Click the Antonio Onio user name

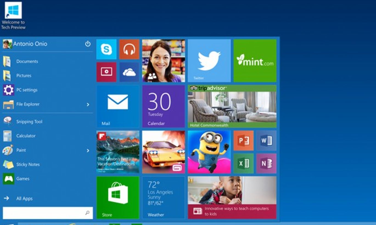[x=30, y=44]
